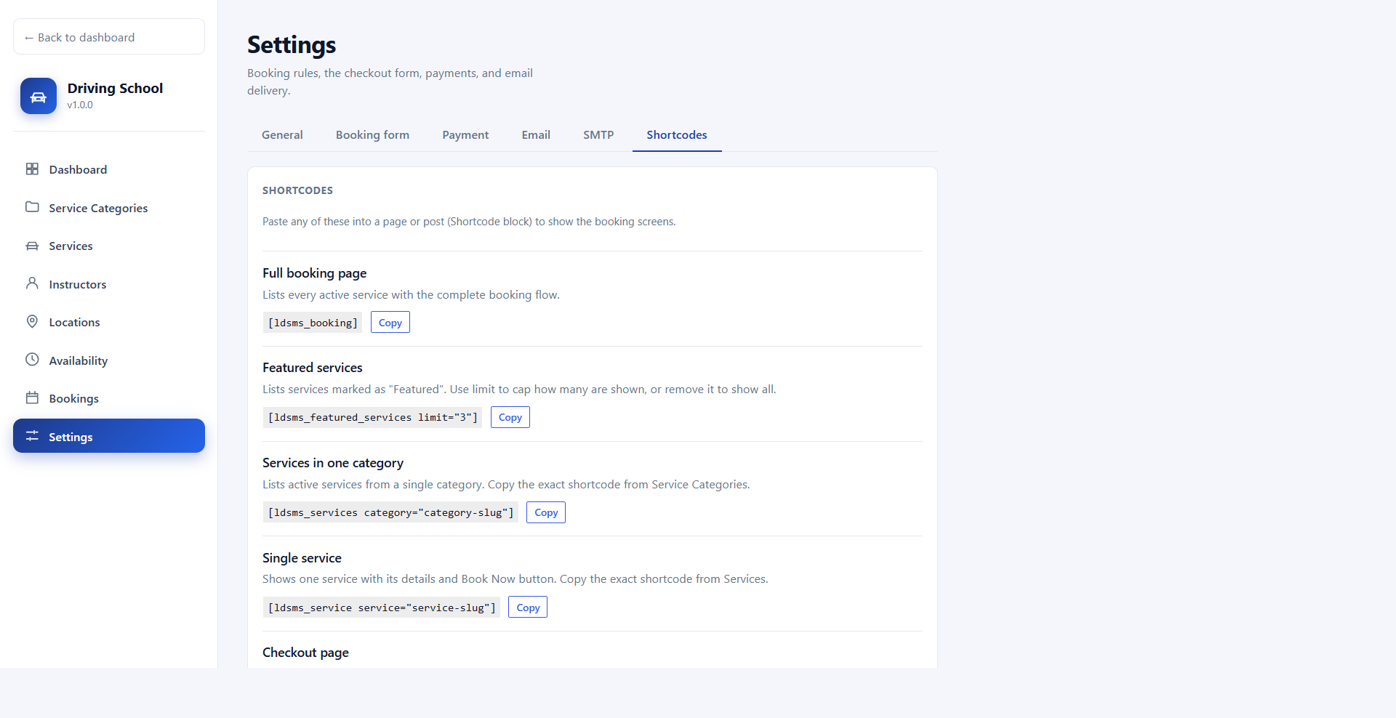Click the Driving School title text

[115, 88]
